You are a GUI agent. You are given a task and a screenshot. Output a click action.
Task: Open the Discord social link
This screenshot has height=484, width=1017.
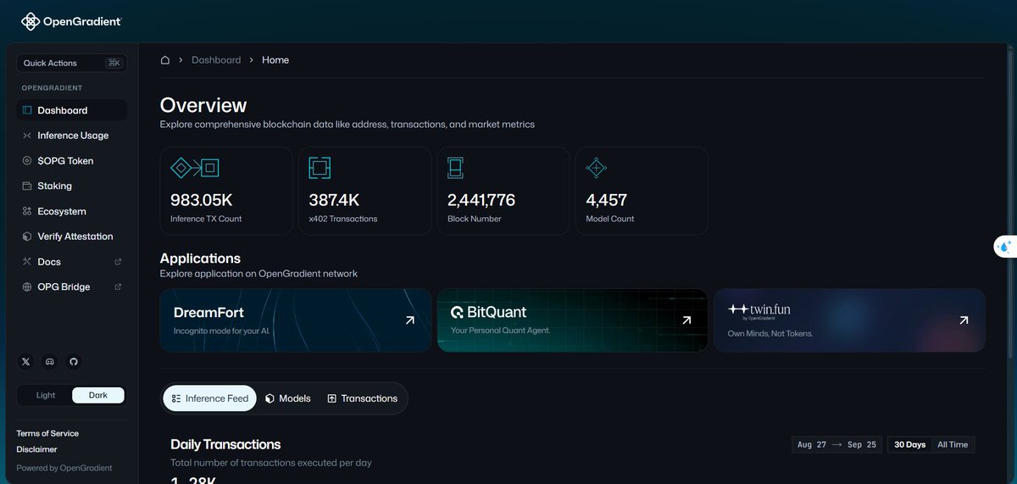pos(50,362)
